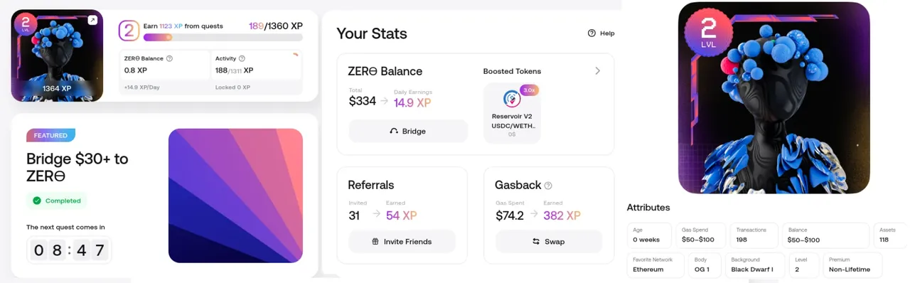
Task: Open the large level 2 avatar image
Action: [774, 98]
